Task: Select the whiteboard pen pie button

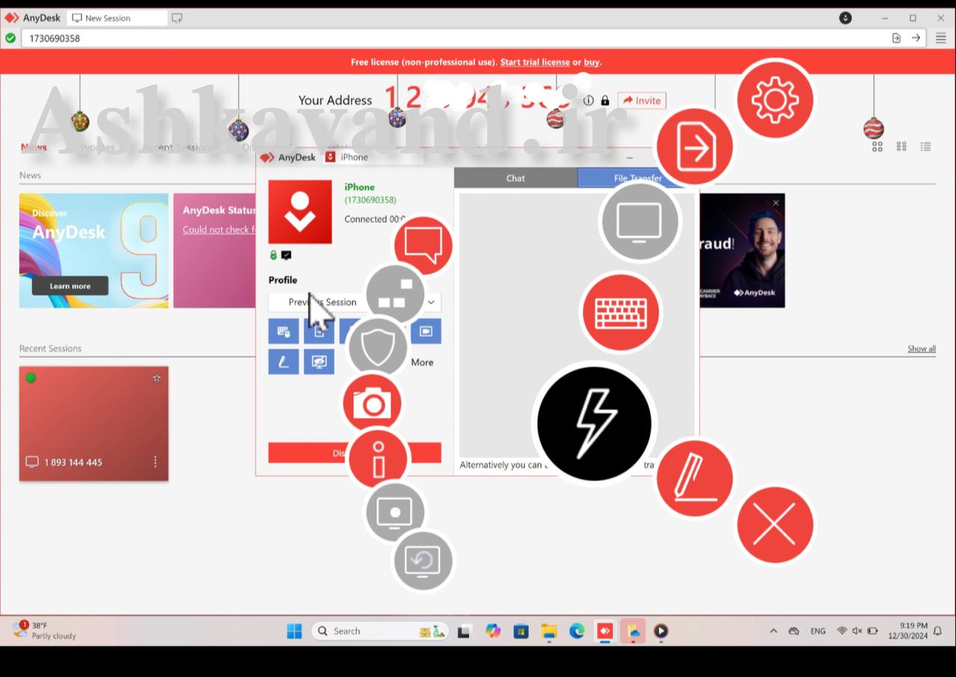Action: click(695, 478)
